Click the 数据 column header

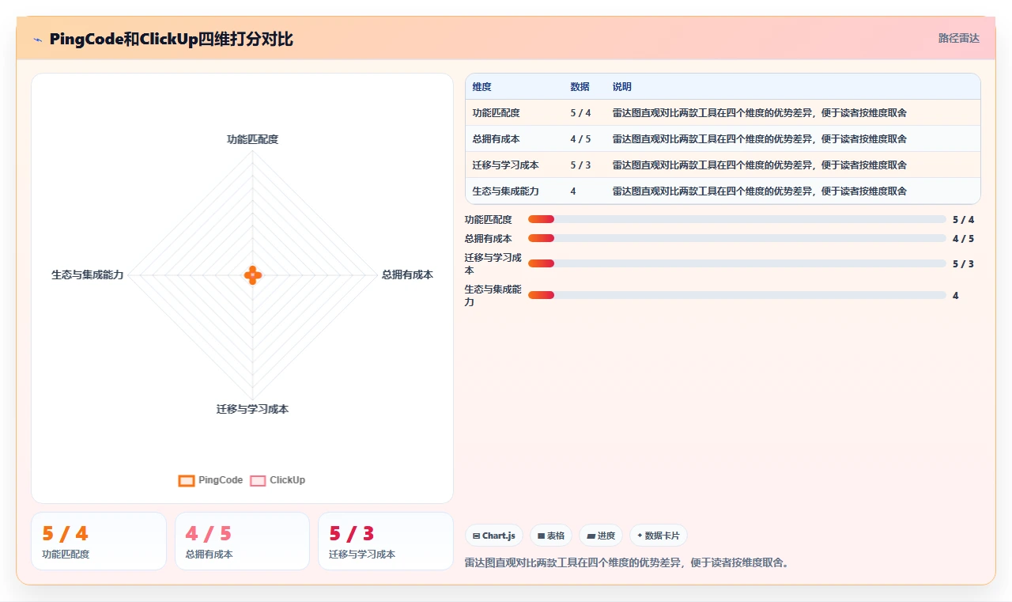580,87
